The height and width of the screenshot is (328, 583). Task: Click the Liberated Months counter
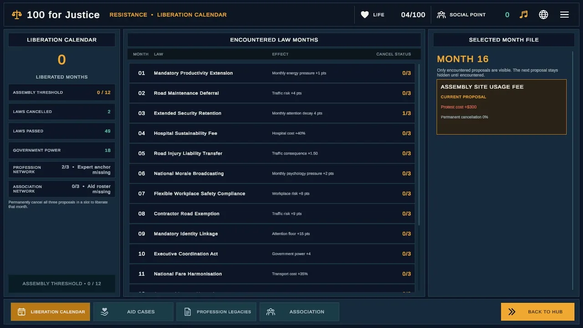pyautogui.click(x=61, y=60)
